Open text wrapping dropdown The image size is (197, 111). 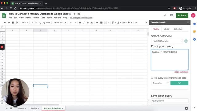[124, 23]
